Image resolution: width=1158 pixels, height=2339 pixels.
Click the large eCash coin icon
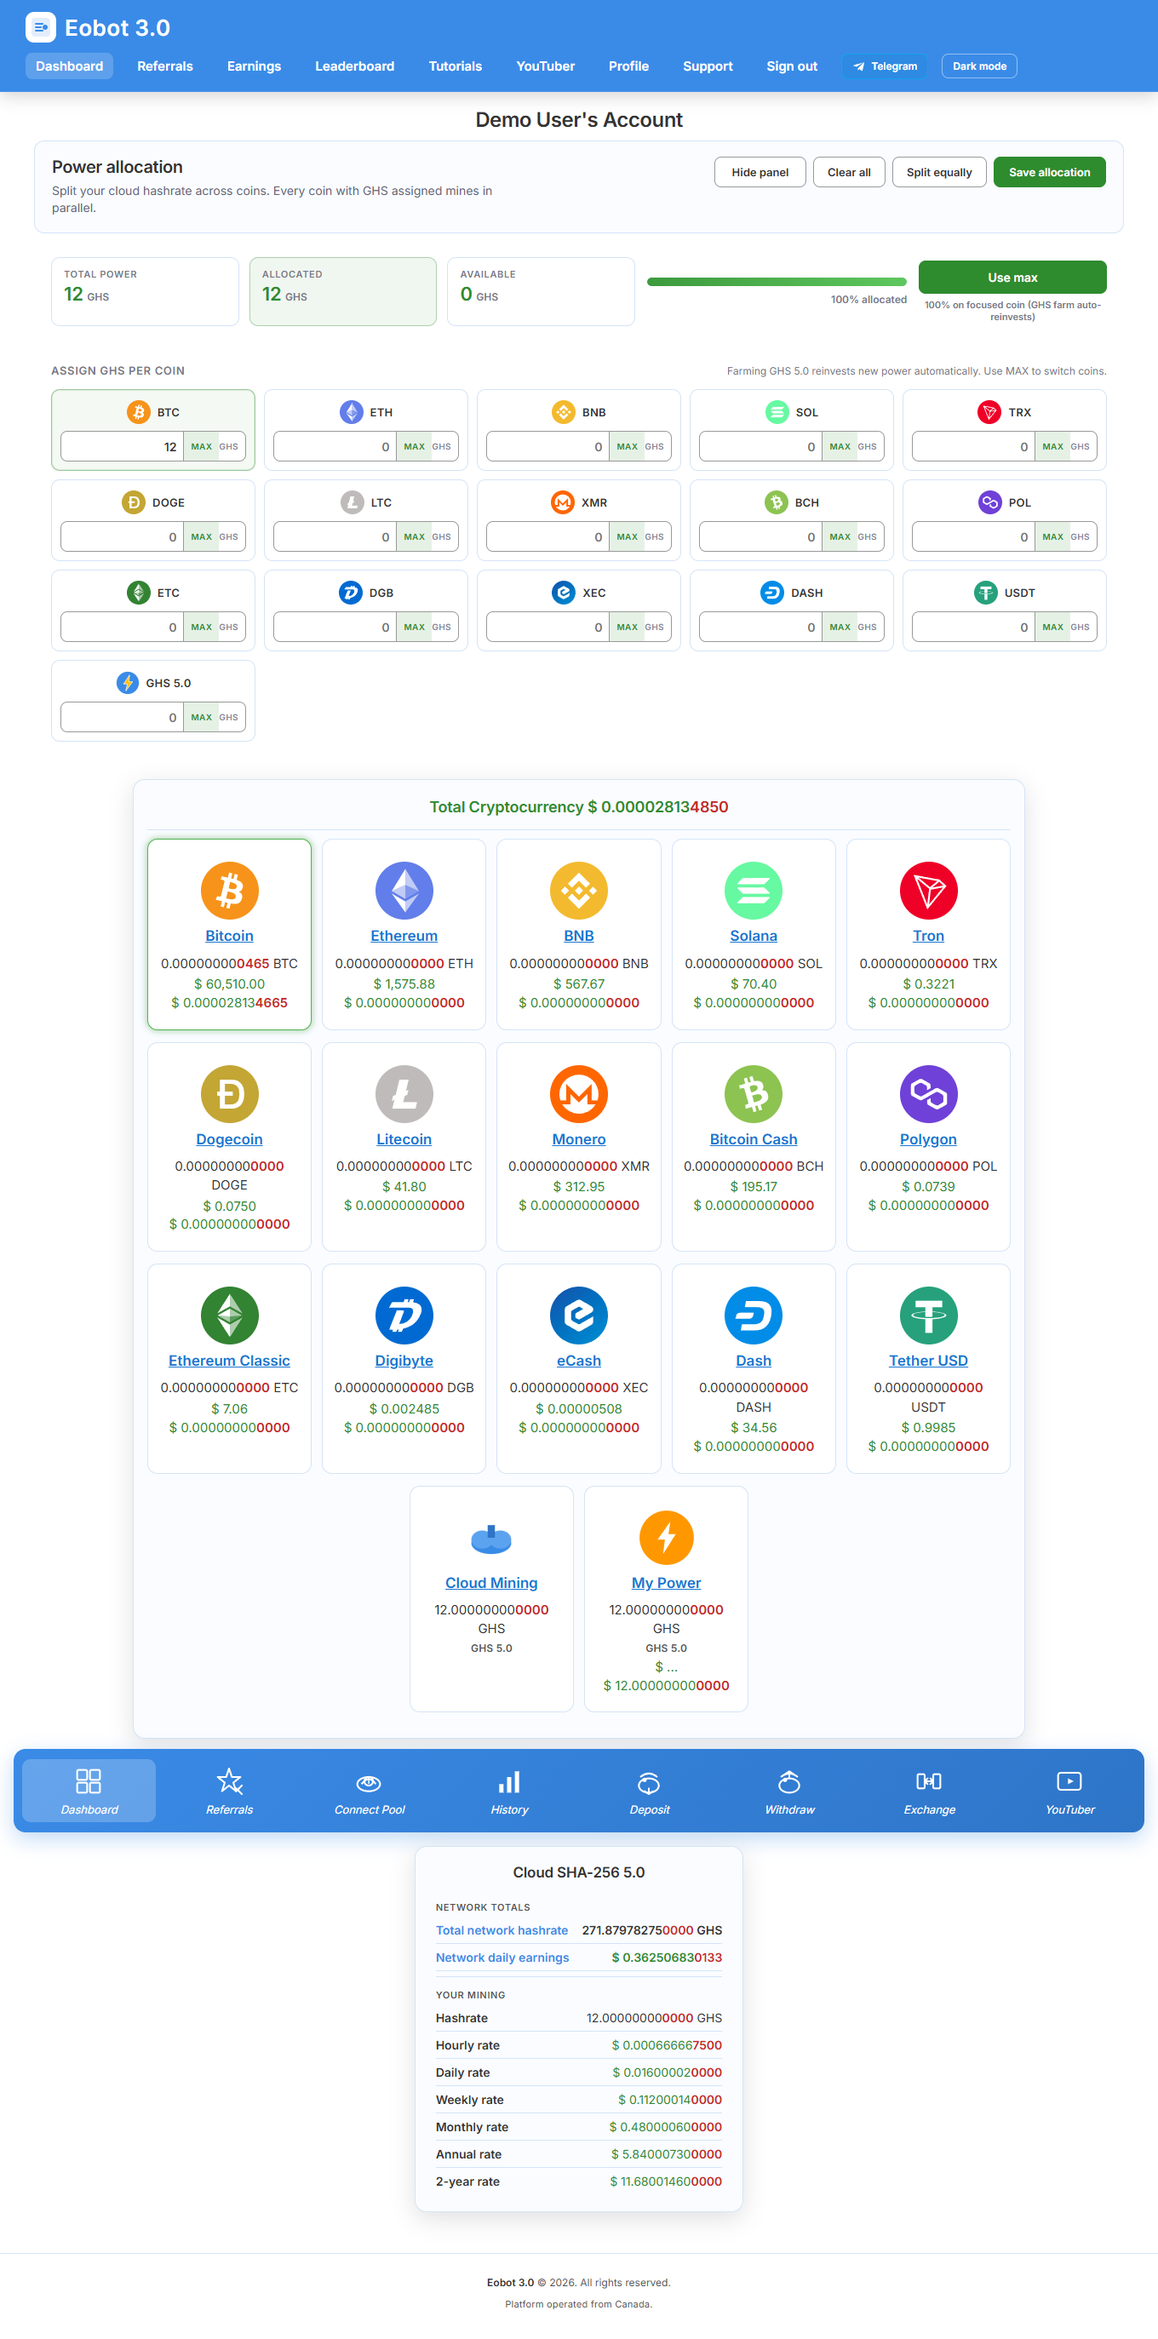pos(578,1315)
